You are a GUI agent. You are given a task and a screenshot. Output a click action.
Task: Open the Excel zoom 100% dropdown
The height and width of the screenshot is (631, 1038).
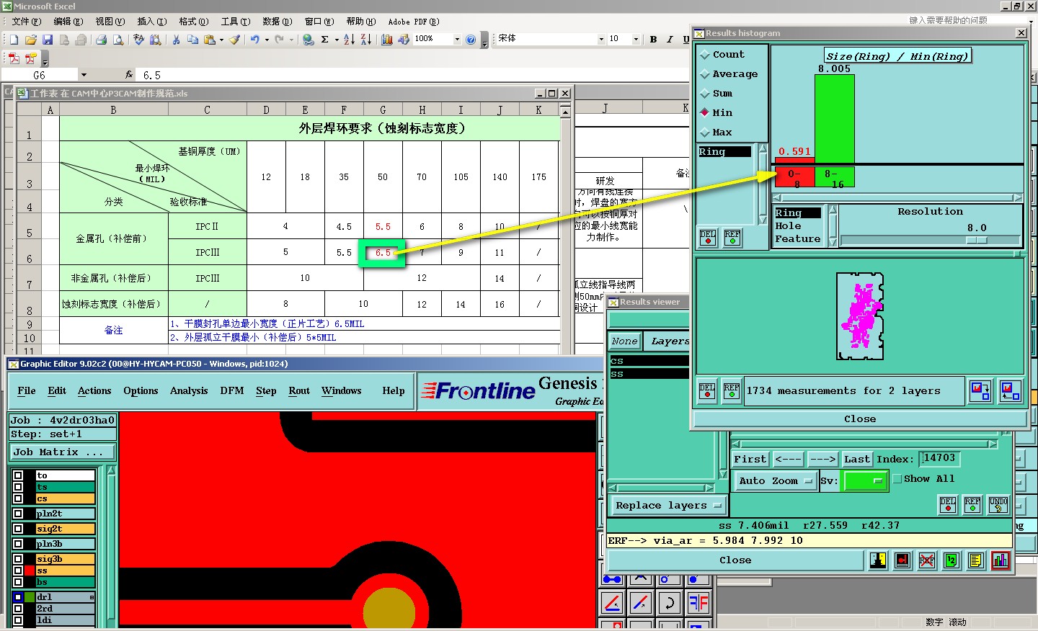[457, 40]
